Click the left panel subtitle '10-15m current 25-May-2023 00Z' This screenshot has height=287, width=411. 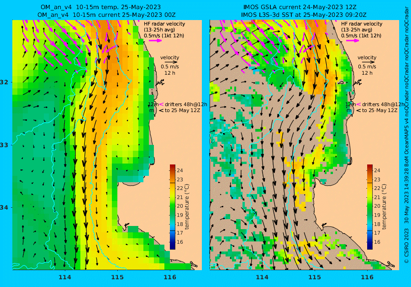[x=124, y=15]
